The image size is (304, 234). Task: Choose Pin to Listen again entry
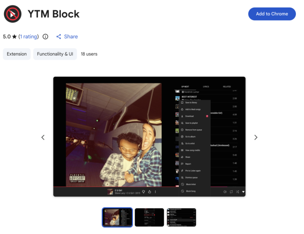click(195, 171)
